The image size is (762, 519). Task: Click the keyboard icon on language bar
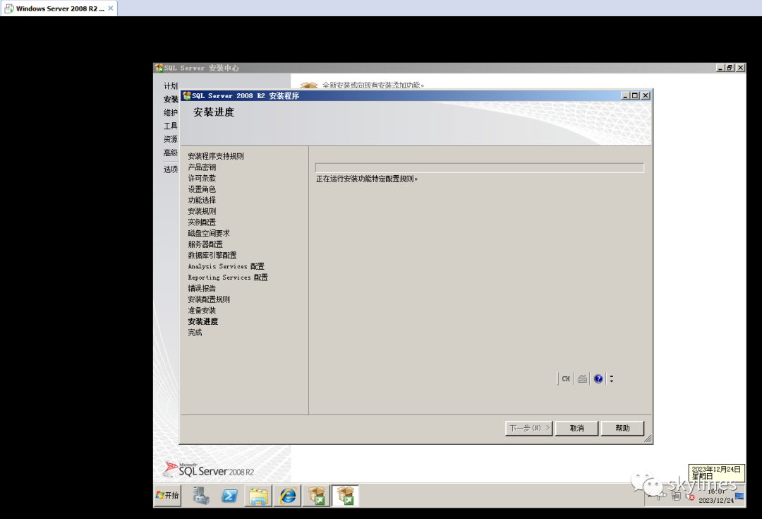coord(582,378)
